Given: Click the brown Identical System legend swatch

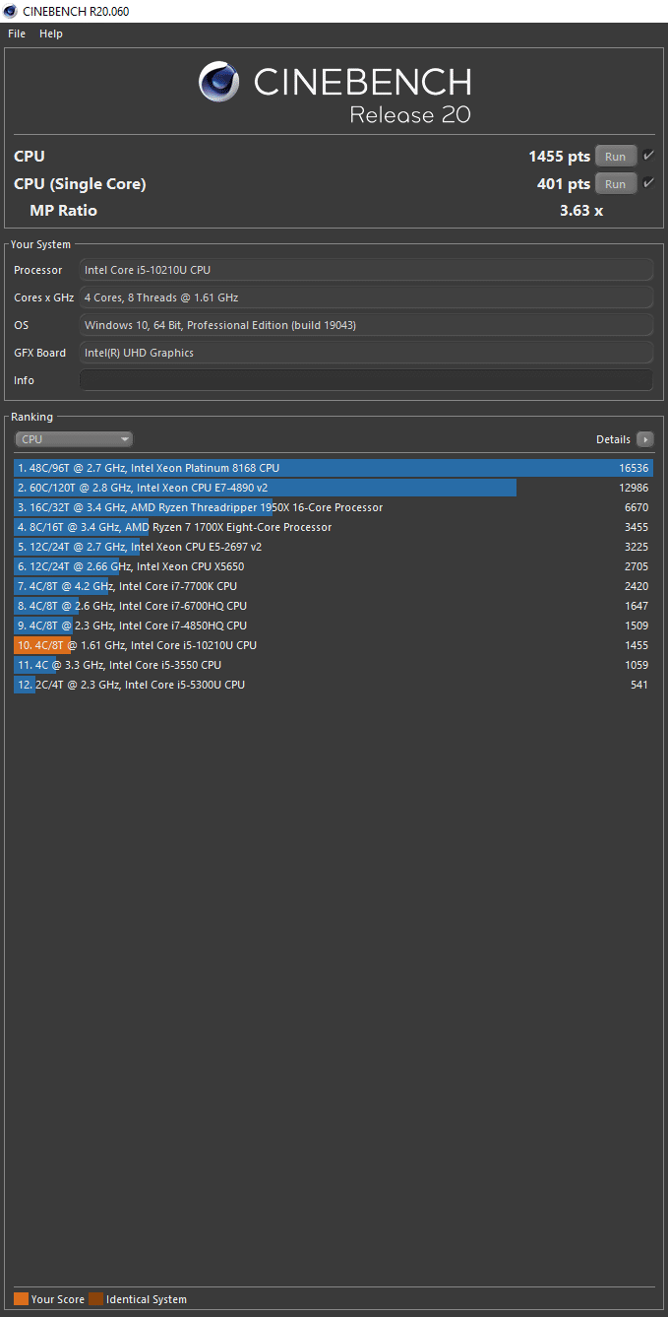Looking at the screenshot, I should point(95,1299).
